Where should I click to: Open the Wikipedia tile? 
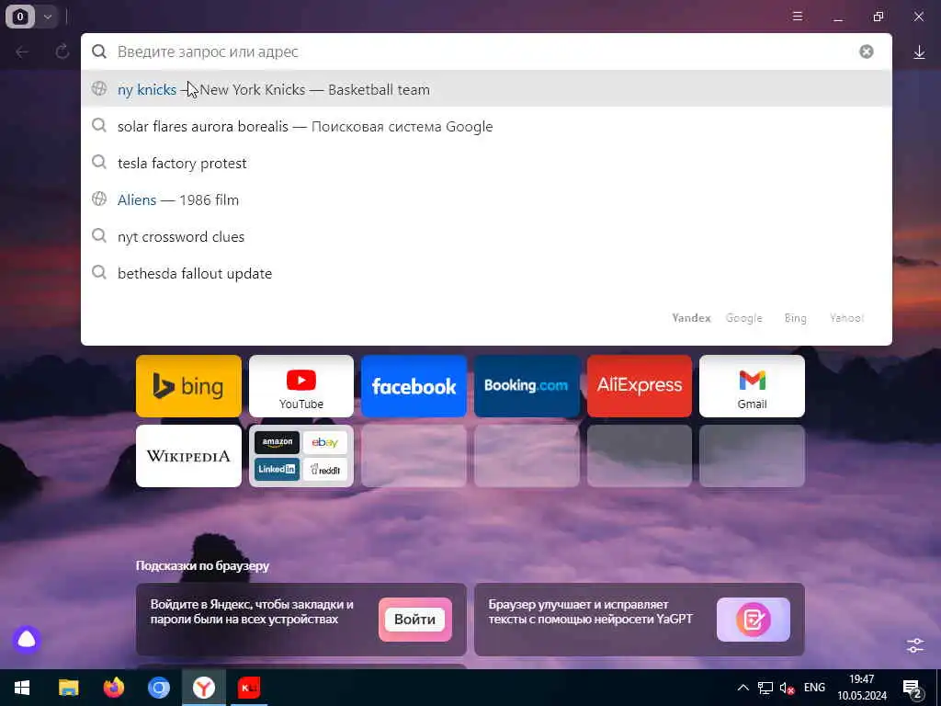[188, 456]
